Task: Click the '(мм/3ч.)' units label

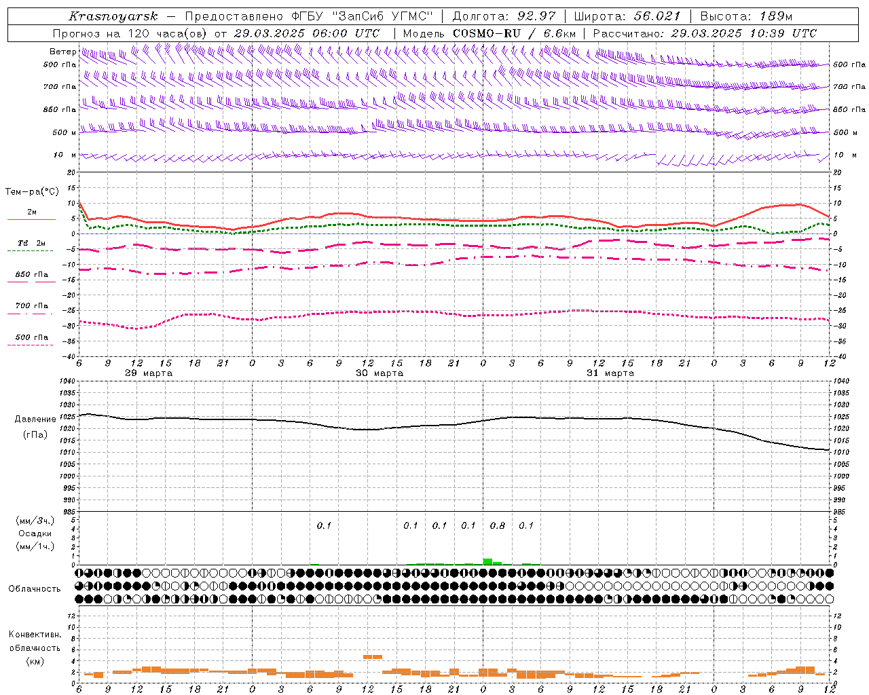Action: pyautogui.click(x=35, y=521)
